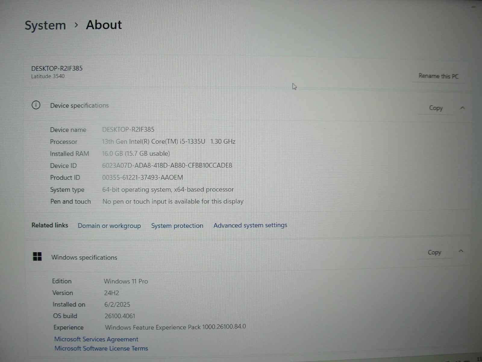This screenshot has height=362, width=482.
Task: Click Rename this PC
Action: point(438,76)
